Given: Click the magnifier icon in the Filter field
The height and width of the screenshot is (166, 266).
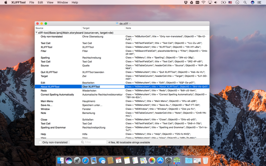Looking at the screenshot, I should (x=82, y=142).
